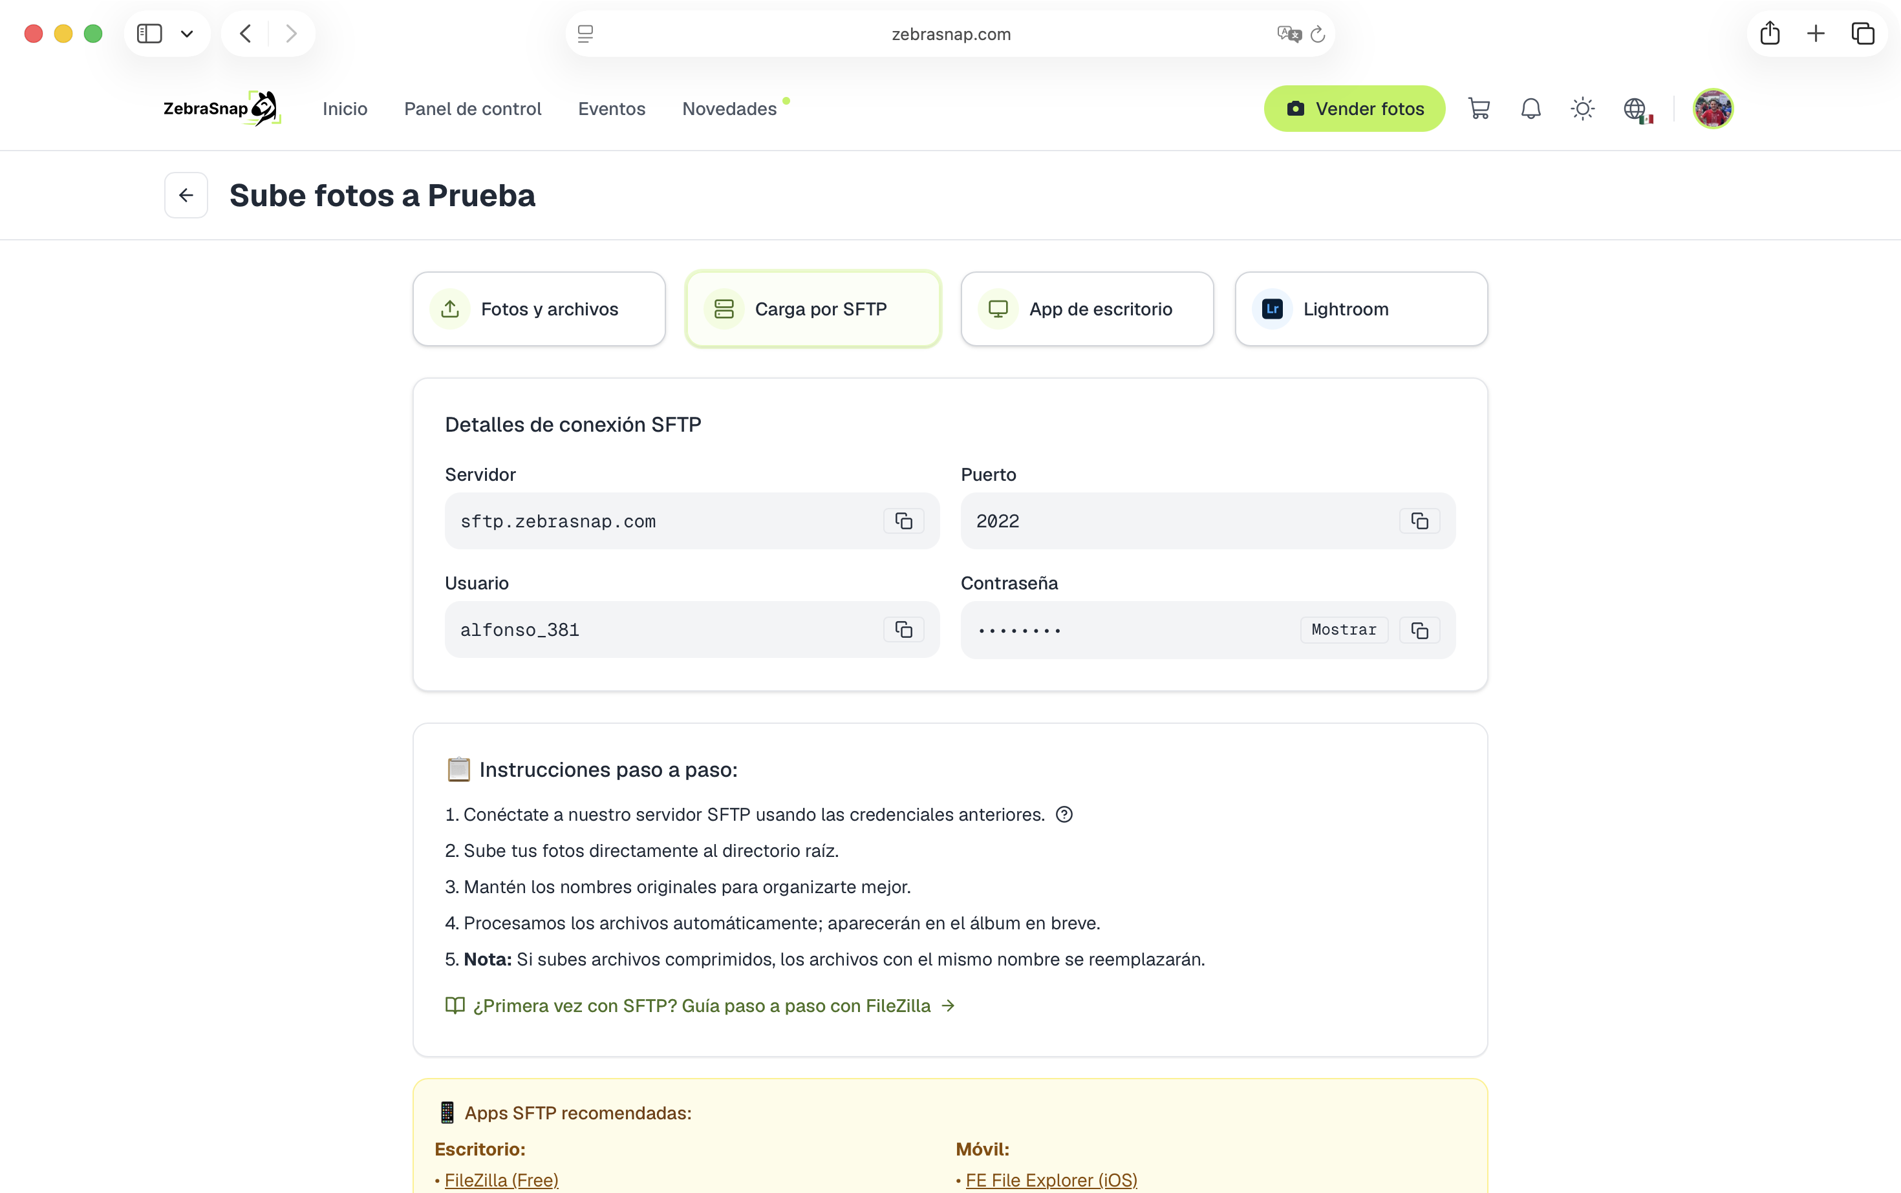This screenshot has height=1193, width=1901.
Task: Switch to the Lightroom tab
Action: pos(1361,310)
